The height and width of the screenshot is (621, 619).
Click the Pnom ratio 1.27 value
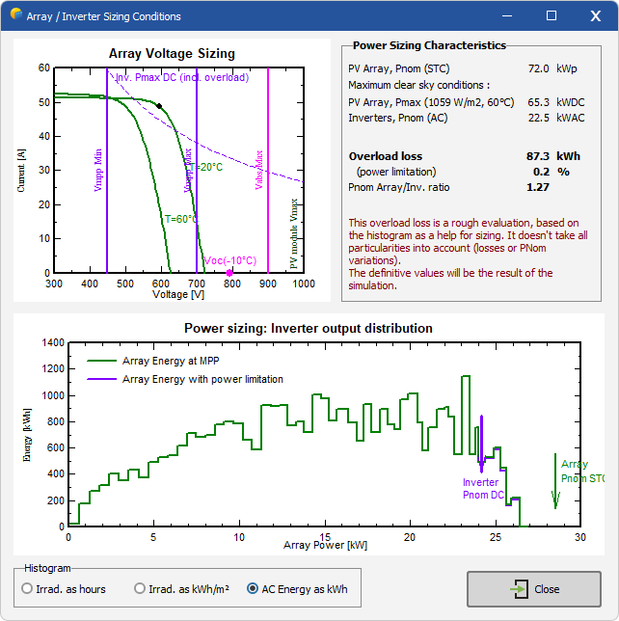tap(537, 187)
